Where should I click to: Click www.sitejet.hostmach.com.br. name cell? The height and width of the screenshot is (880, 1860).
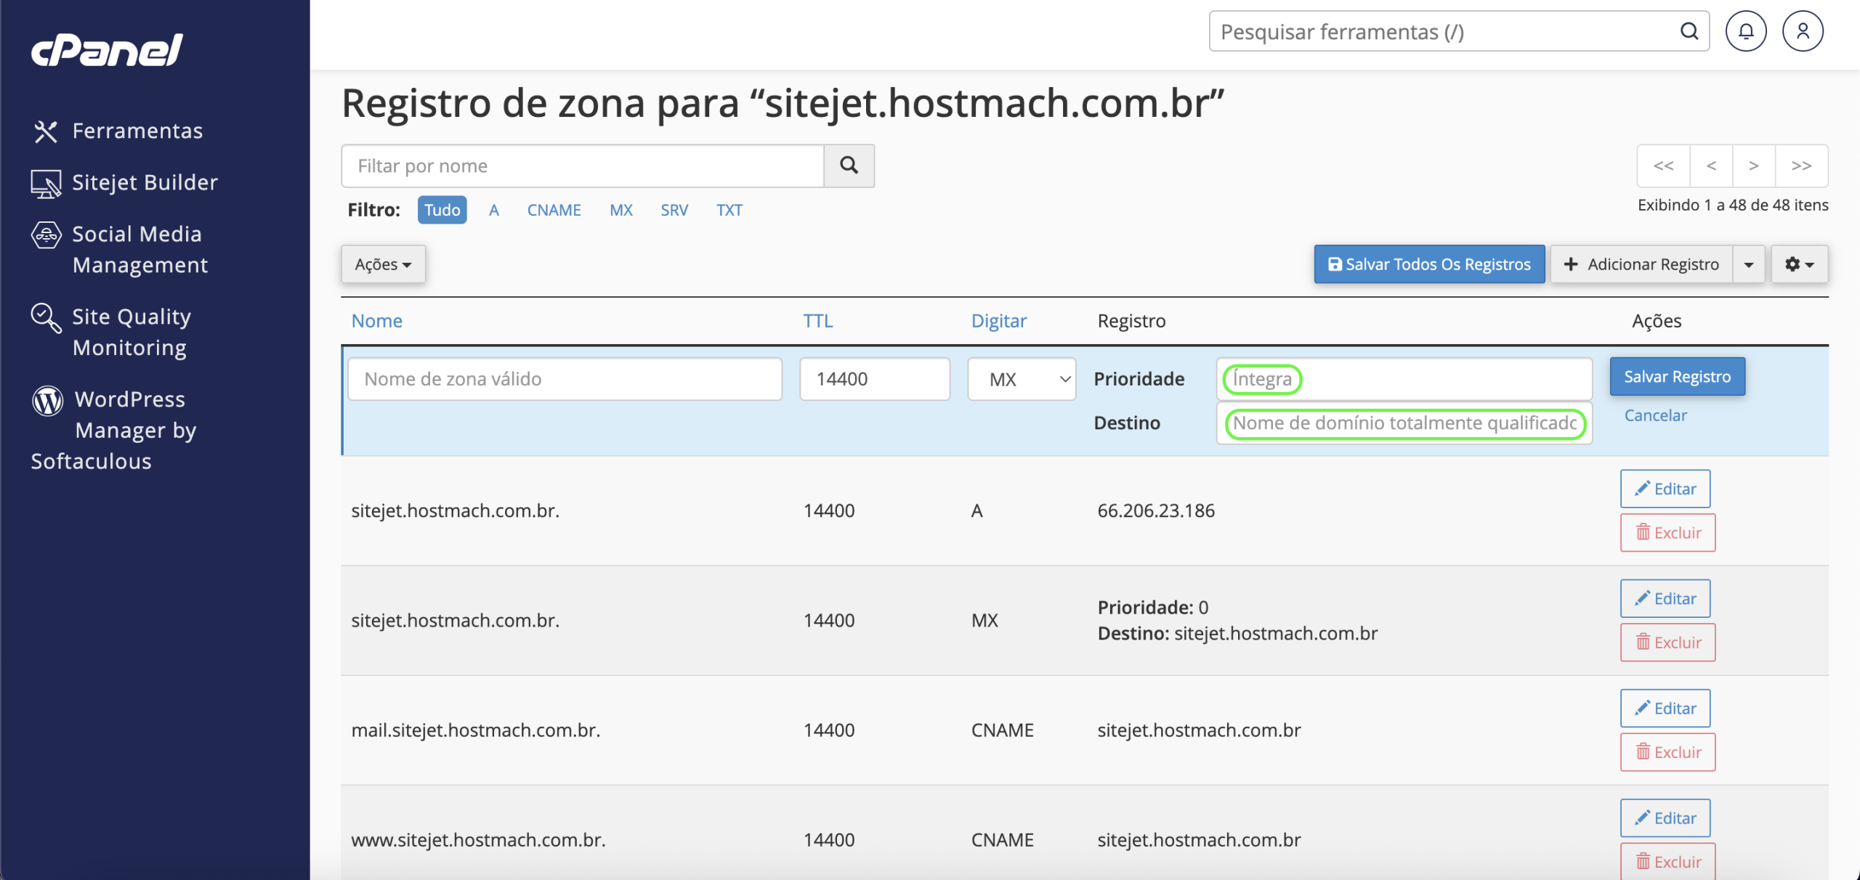pos(478,839)
